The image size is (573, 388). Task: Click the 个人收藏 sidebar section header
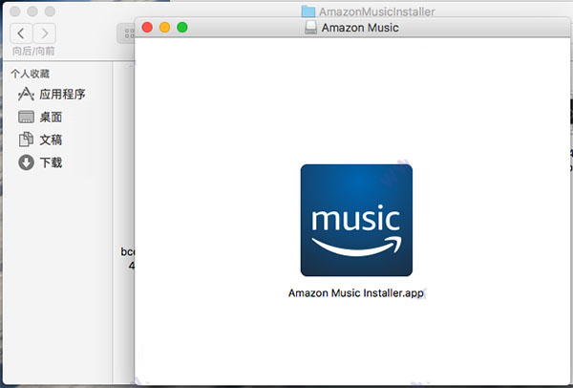[x=30, y=74]
